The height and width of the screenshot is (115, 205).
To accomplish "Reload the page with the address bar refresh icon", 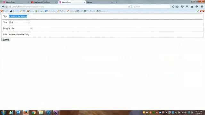I will point(129,7).
